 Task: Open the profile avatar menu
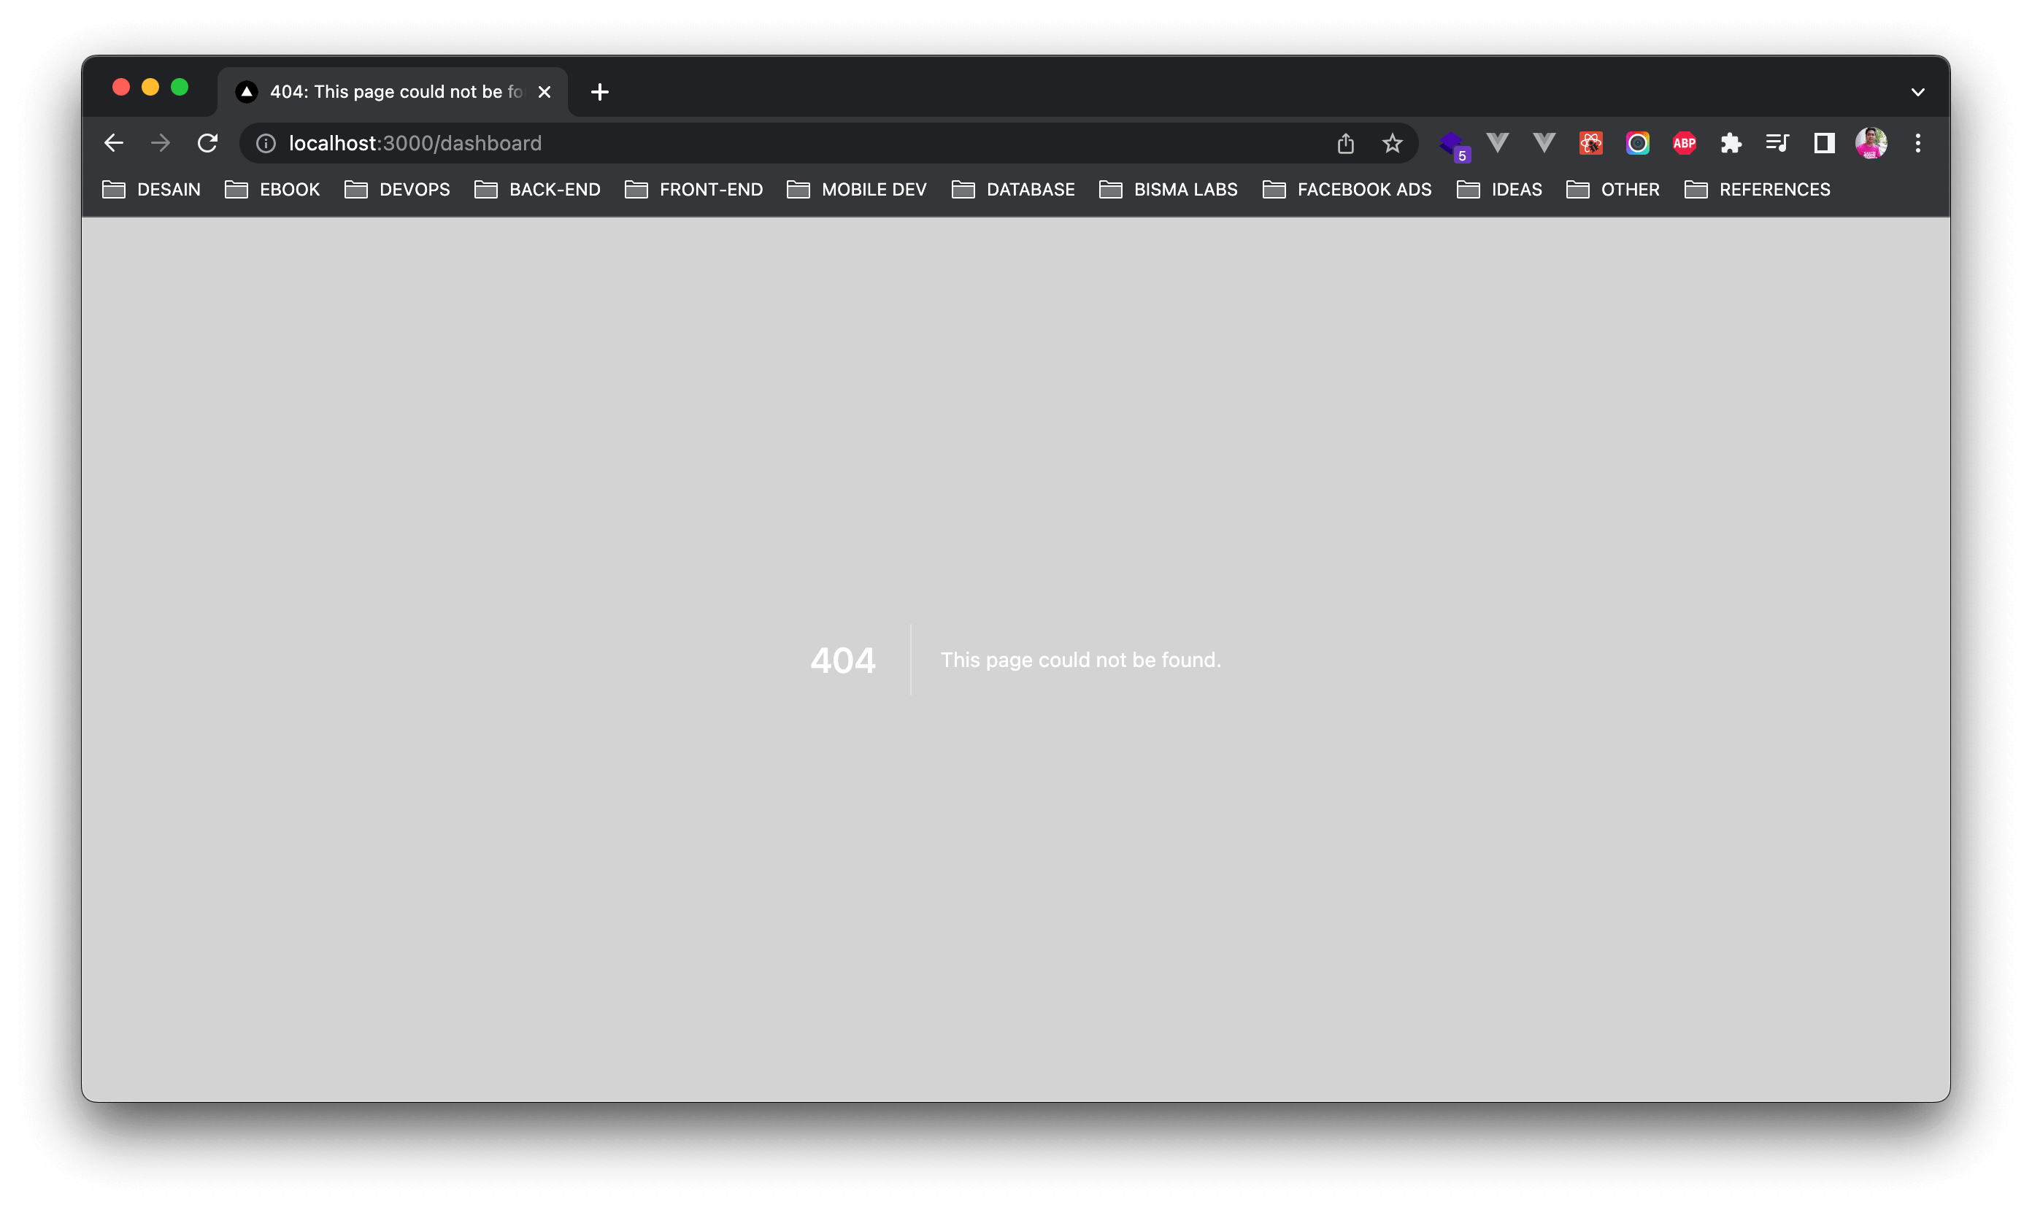tap(1871, 144)
